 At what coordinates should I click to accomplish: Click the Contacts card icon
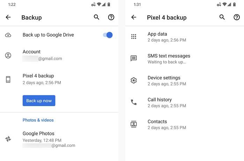pyautogui.click(x=134, y=124)
